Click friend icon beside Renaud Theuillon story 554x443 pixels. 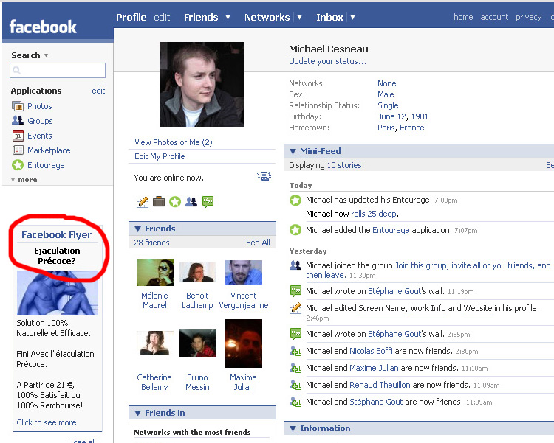[295, 385]
